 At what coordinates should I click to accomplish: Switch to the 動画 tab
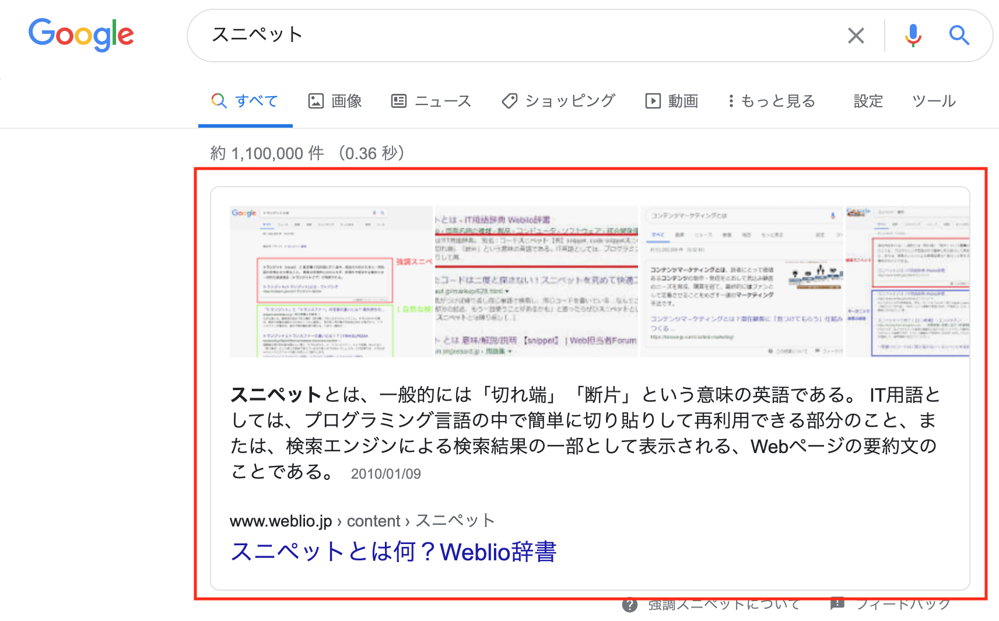(671, 101)
